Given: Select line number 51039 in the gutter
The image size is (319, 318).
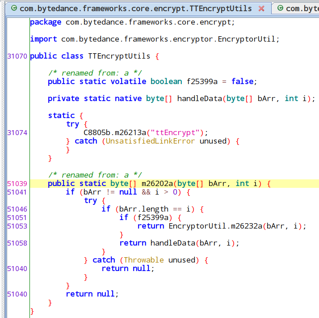Looking at the screenshot, I should (x=17, y=183).
